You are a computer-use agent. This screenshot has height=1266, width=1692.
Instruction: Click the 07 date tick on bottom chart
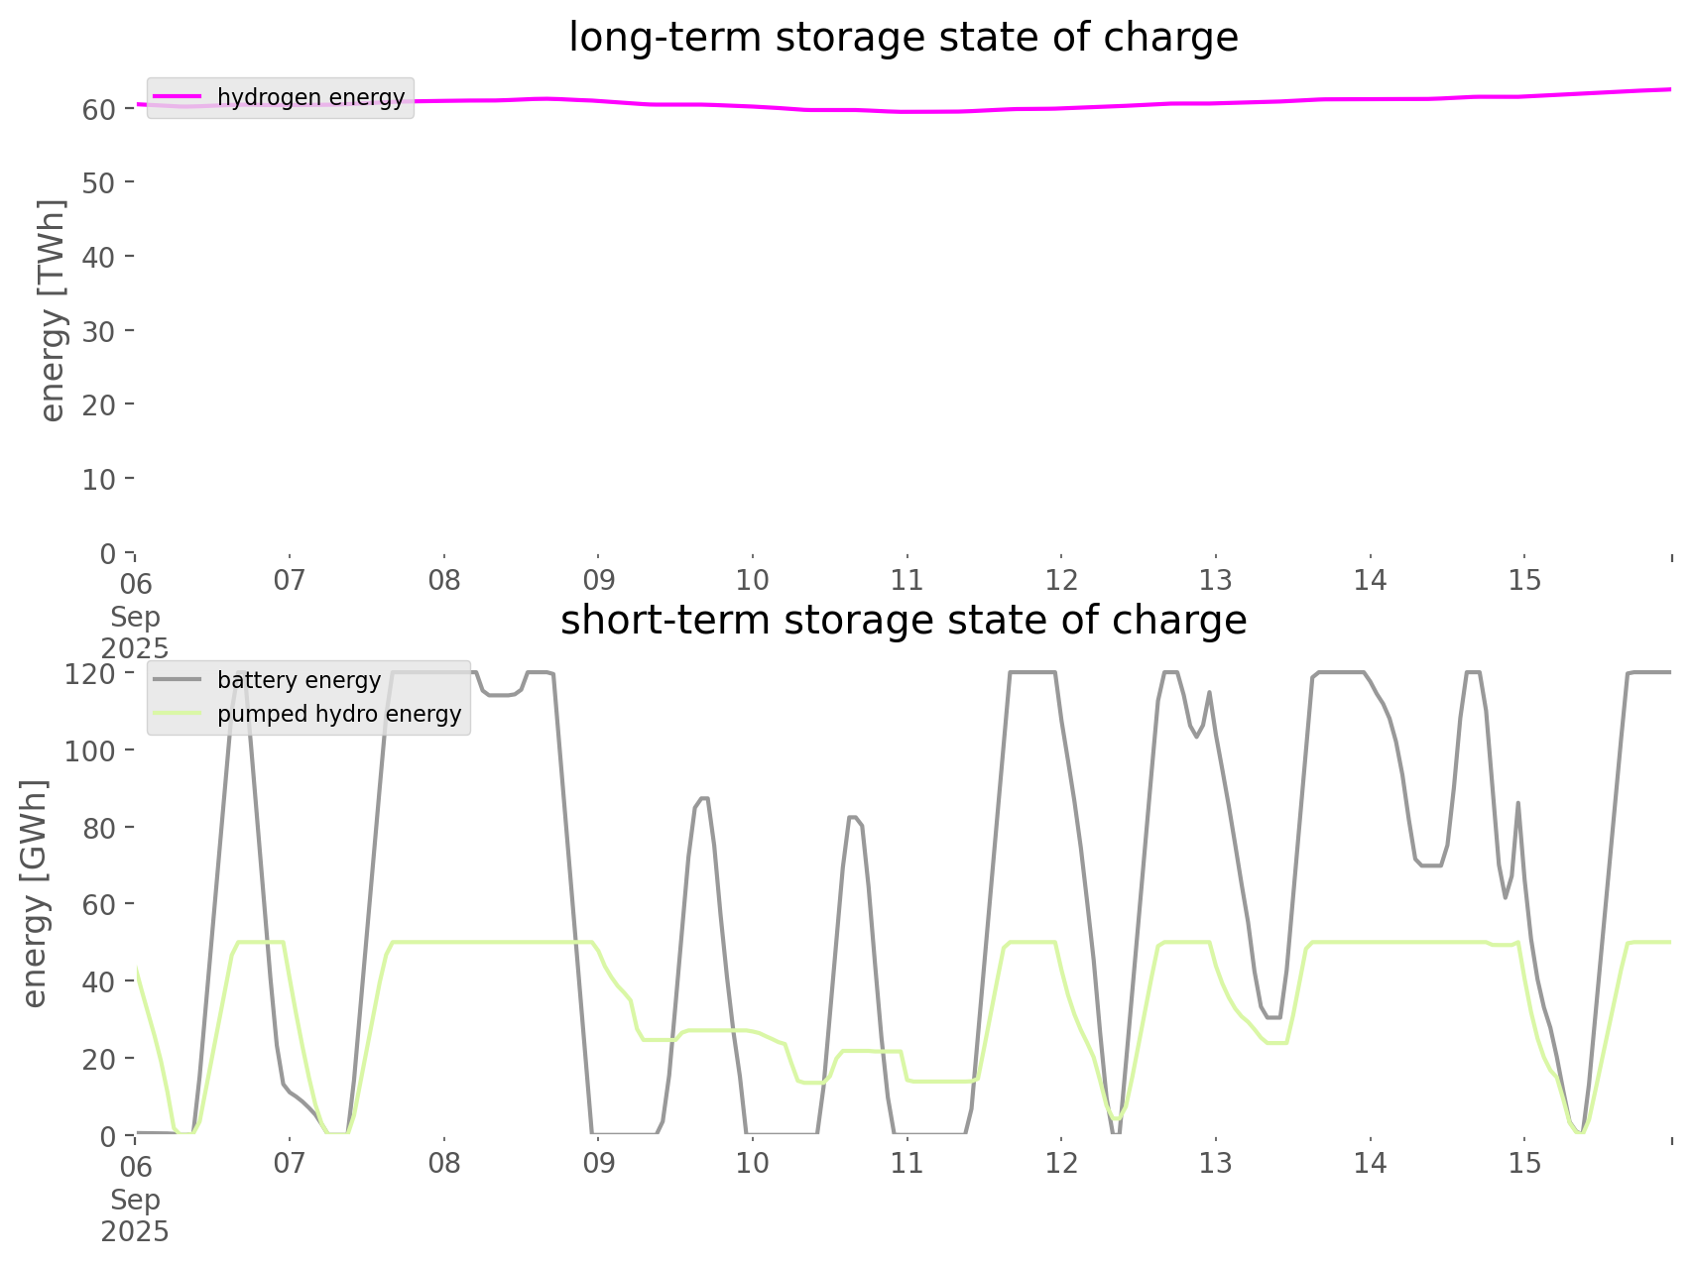click(289, 1163)
